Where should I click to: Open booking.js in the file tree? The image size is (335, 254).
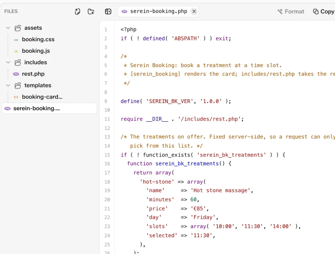[x=36, y=51]
